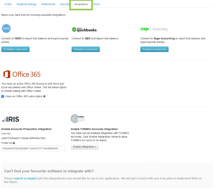The width and height of the screenshot is (215, 191).
Task: Open help icon beside Office 365 subscription
Action: 44,97
